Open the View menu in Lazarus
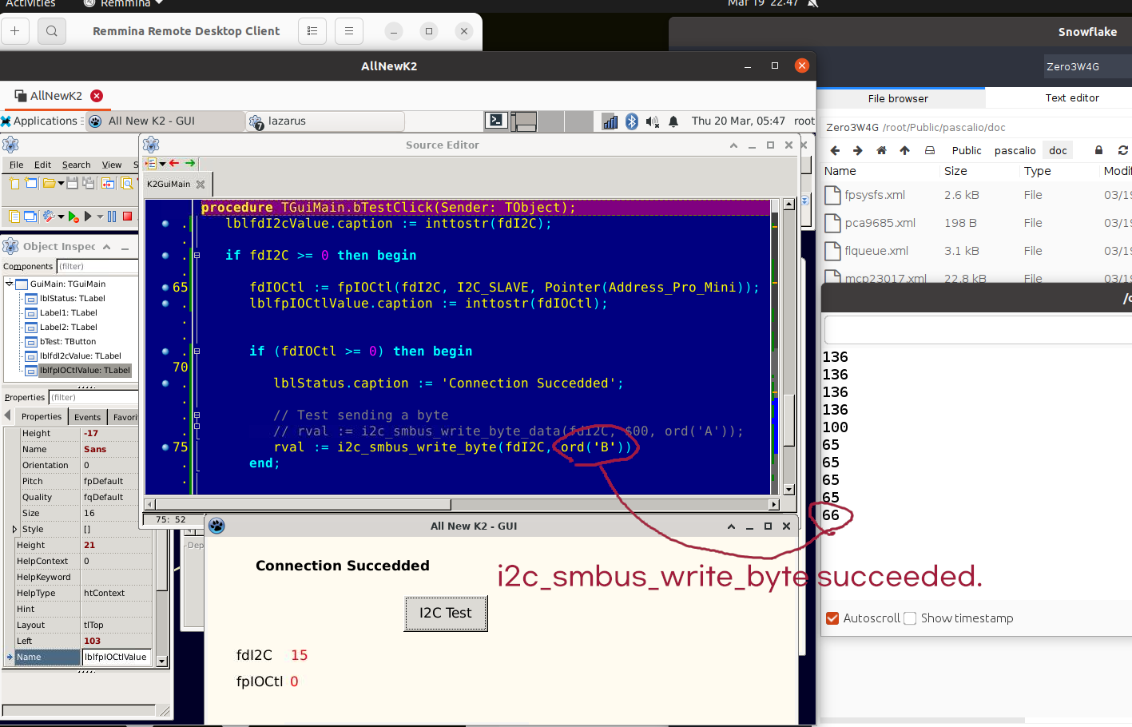Image resolution: width=1132 pixels, height=727 pixels. [112, 165]
